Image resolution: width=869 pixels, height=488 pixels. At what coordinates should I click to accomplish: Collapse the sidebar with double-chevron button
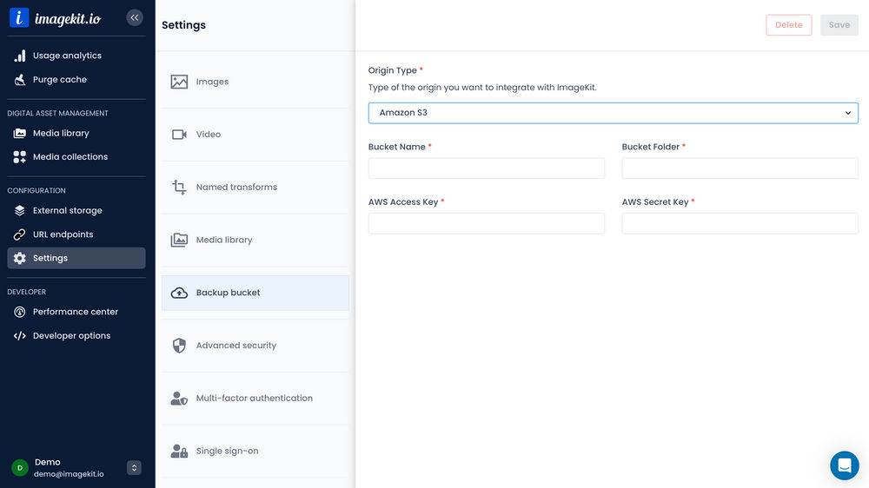134,17
